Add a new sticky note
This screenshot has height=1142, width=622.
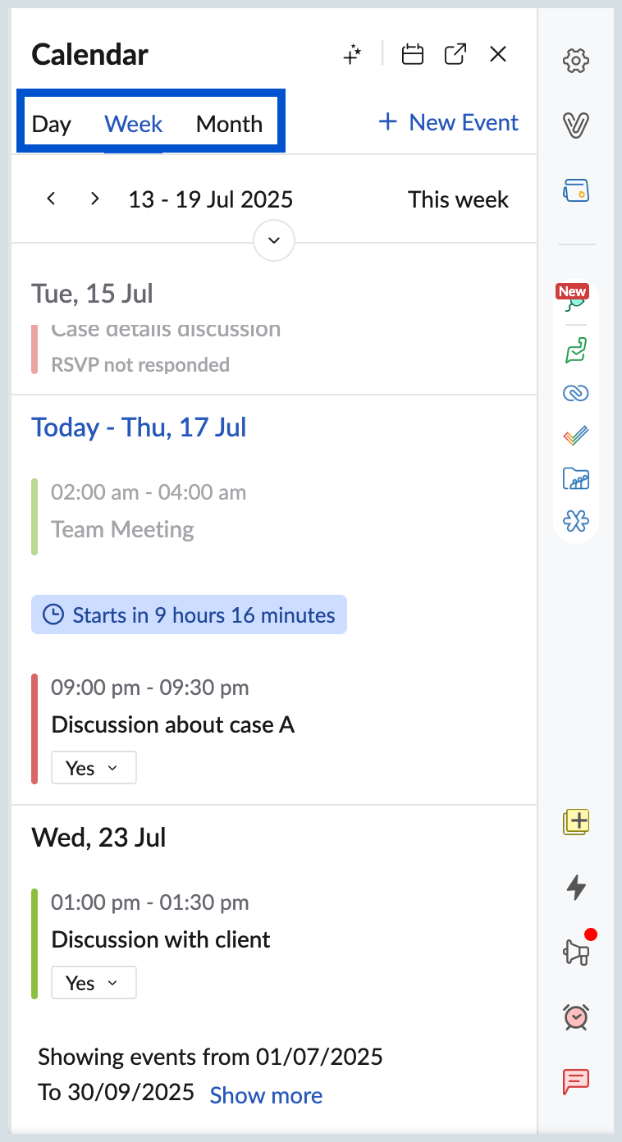coord(576,821)
